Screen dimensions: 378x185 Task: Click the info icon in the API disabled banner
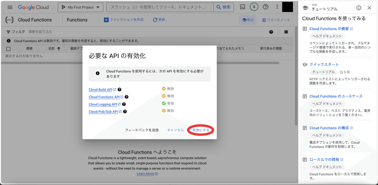9,41
